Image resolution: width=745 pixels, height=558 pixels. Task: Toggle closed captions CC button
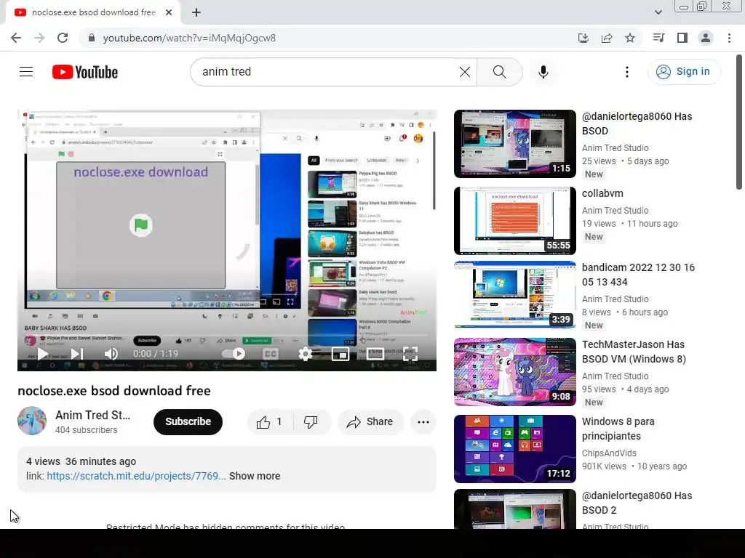pos(271,354)
